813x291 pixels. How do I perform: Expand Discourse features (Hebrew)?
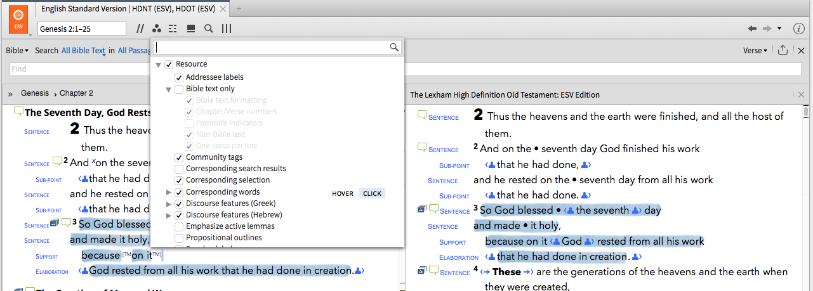click(169, 215)
